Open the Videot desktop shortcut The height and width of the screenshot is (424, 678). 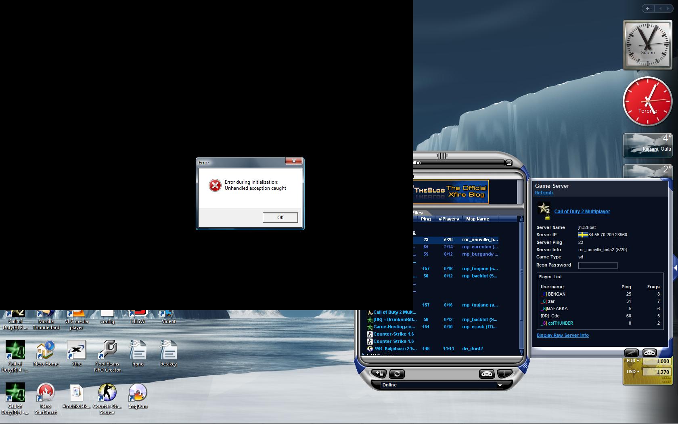point(168,318)
